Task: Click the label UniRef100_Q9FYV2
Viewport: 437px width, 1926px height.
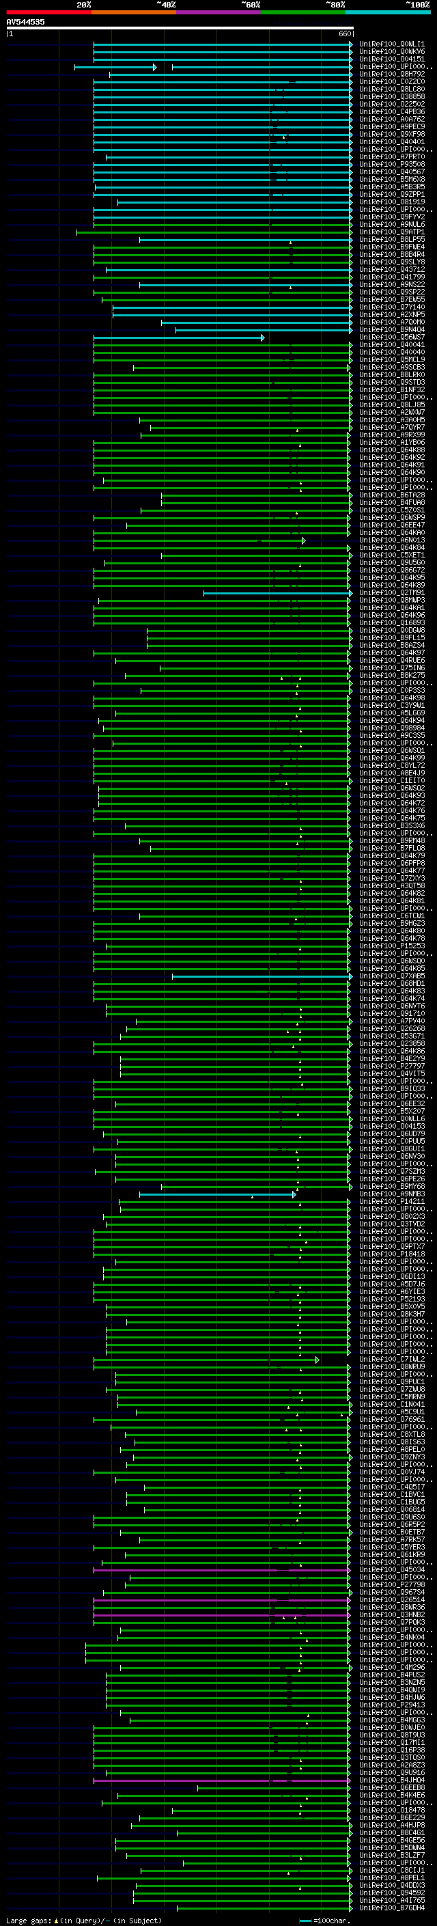Action: tap(391, 217)
